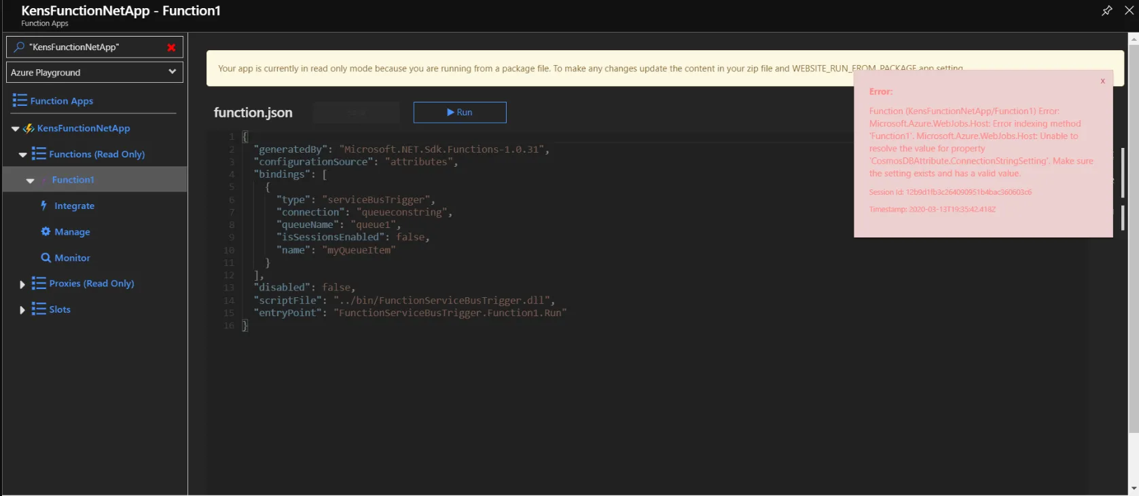Click the magnifier icon in the search box
This screenshot has height=496, width=1139.
pos(19,47)
